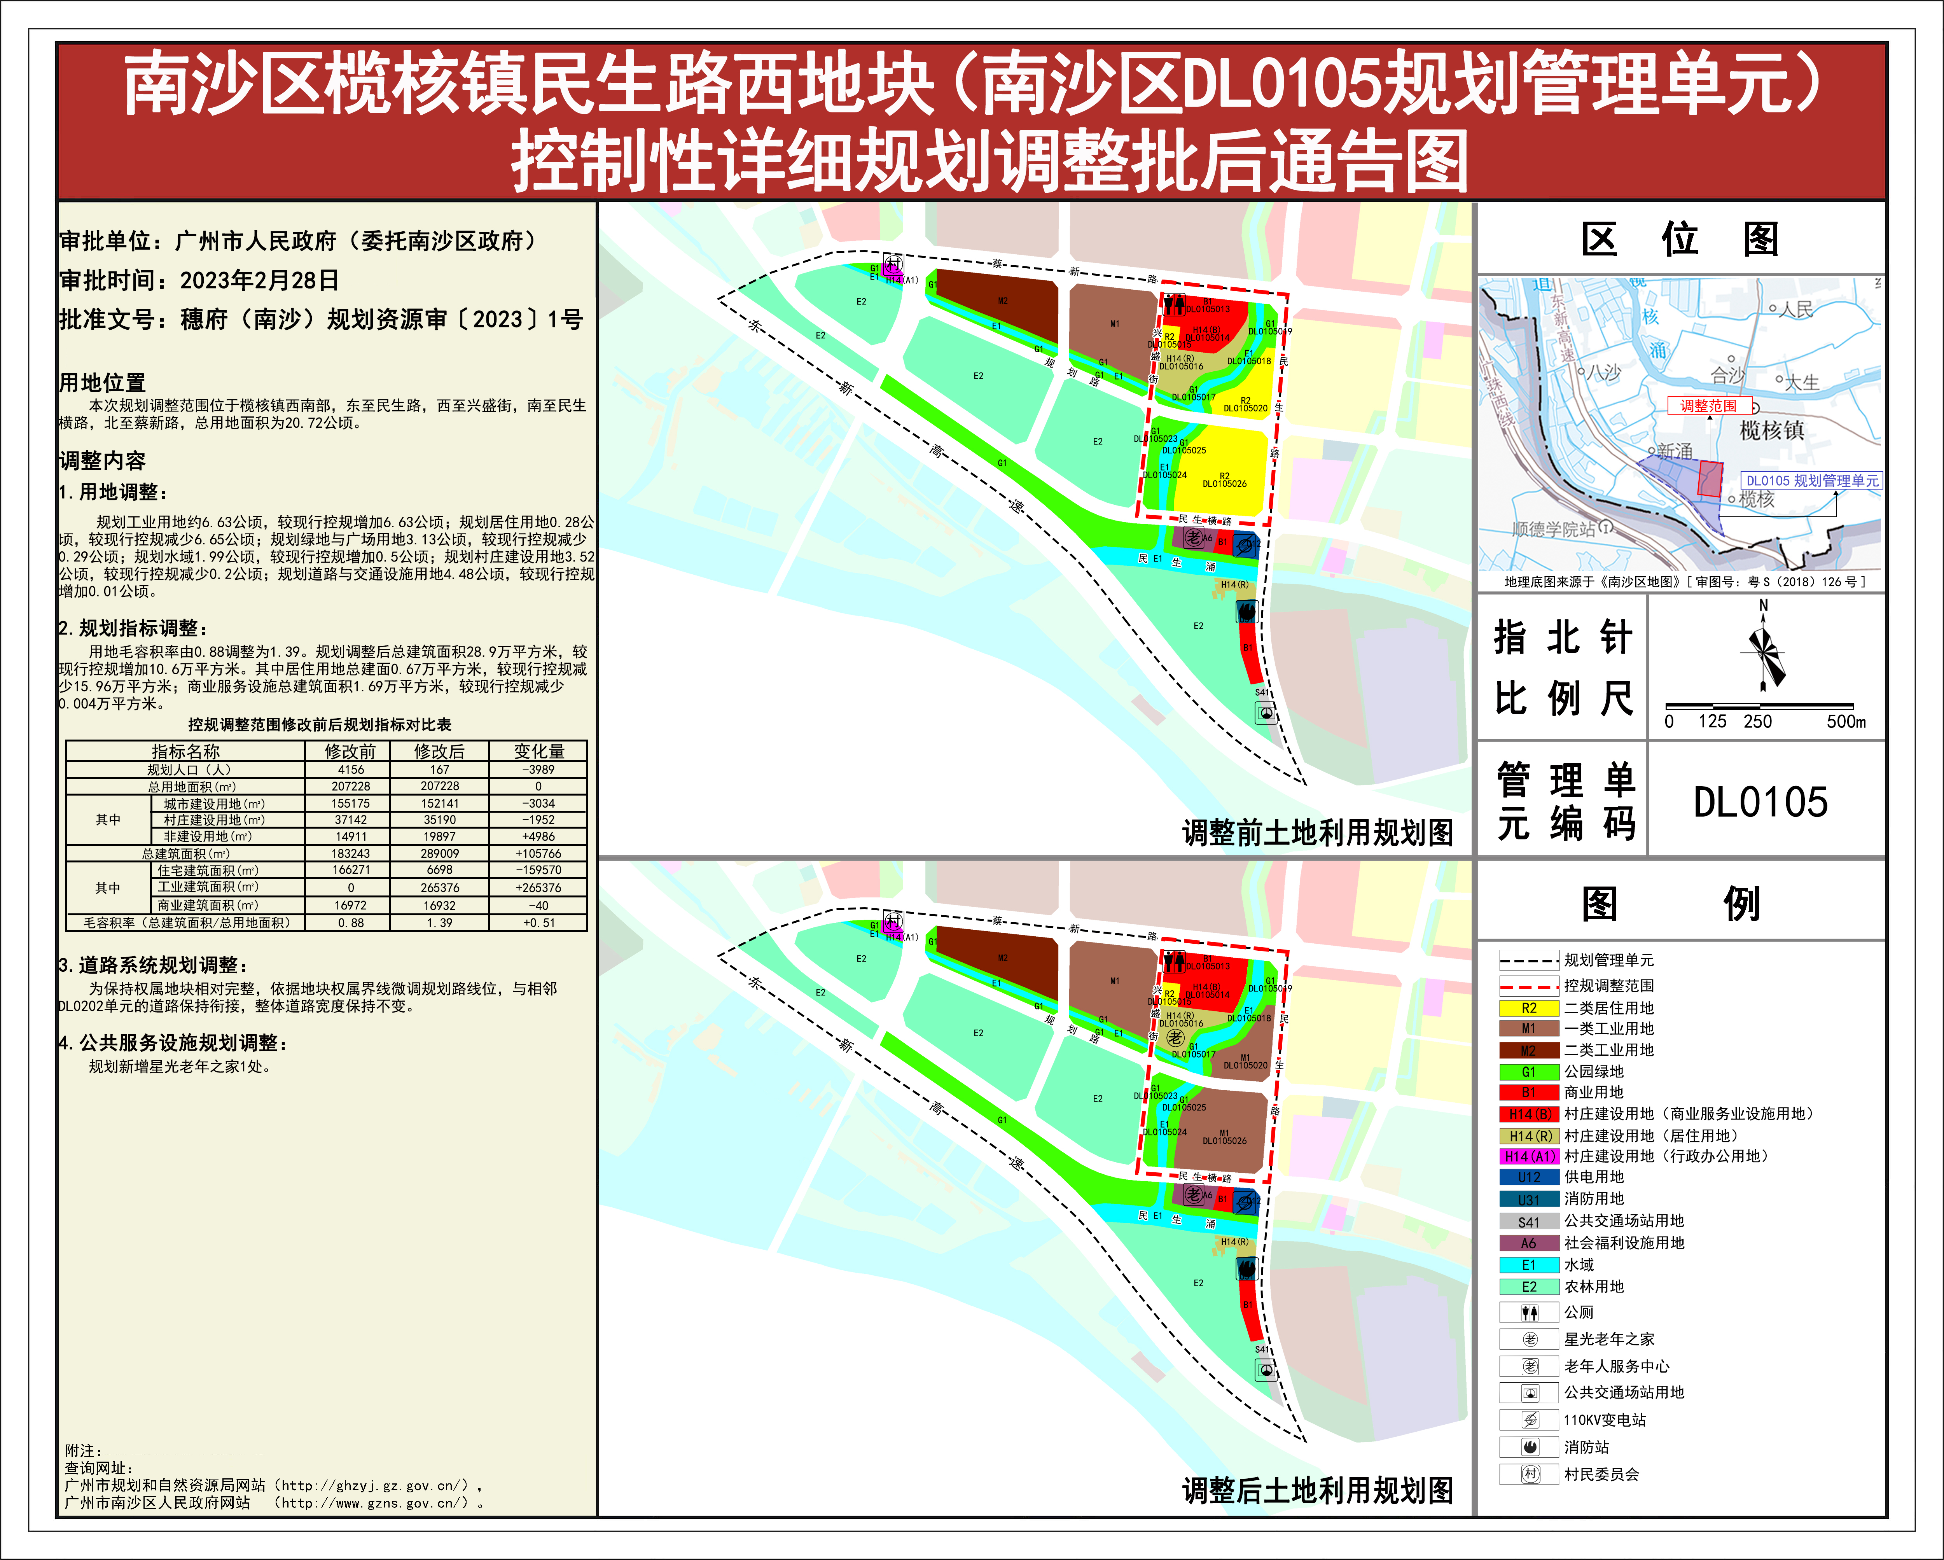Click the 审批时间：2023年2月28日 line
Viewport: 1944px width, 1560px height.
pos(199,280)
